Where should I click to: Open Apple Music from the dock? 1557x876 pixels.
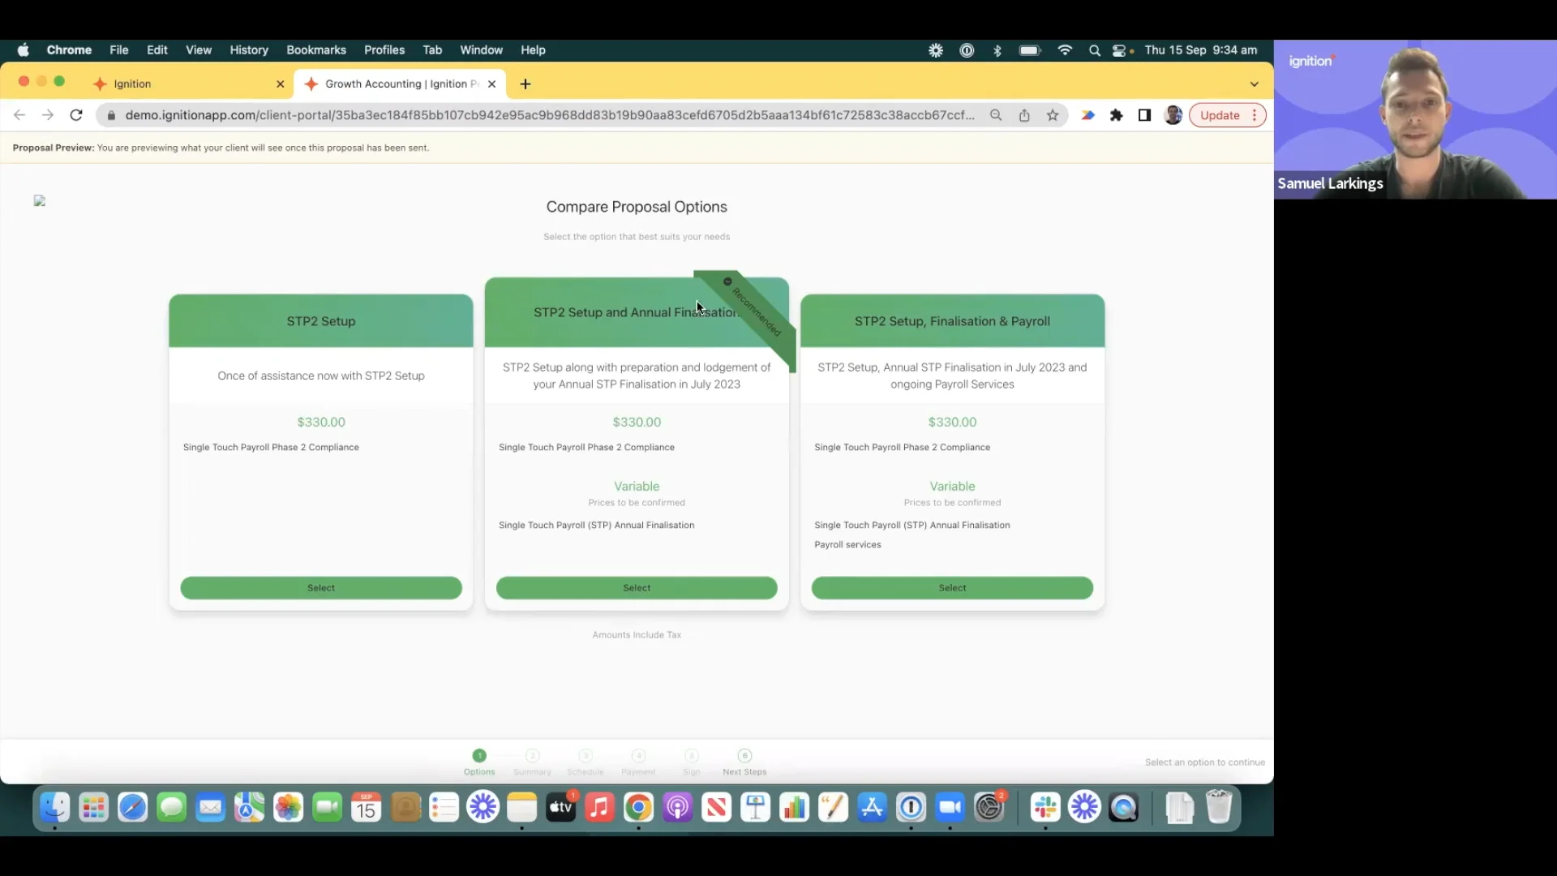[x=599, y=808]
